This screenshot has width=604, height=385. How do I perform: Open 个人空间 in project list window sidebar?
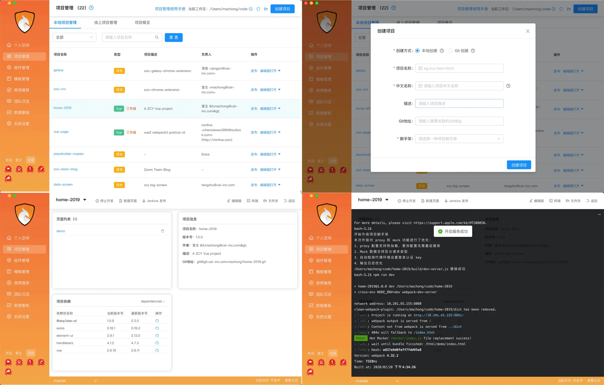pos(18,45)
